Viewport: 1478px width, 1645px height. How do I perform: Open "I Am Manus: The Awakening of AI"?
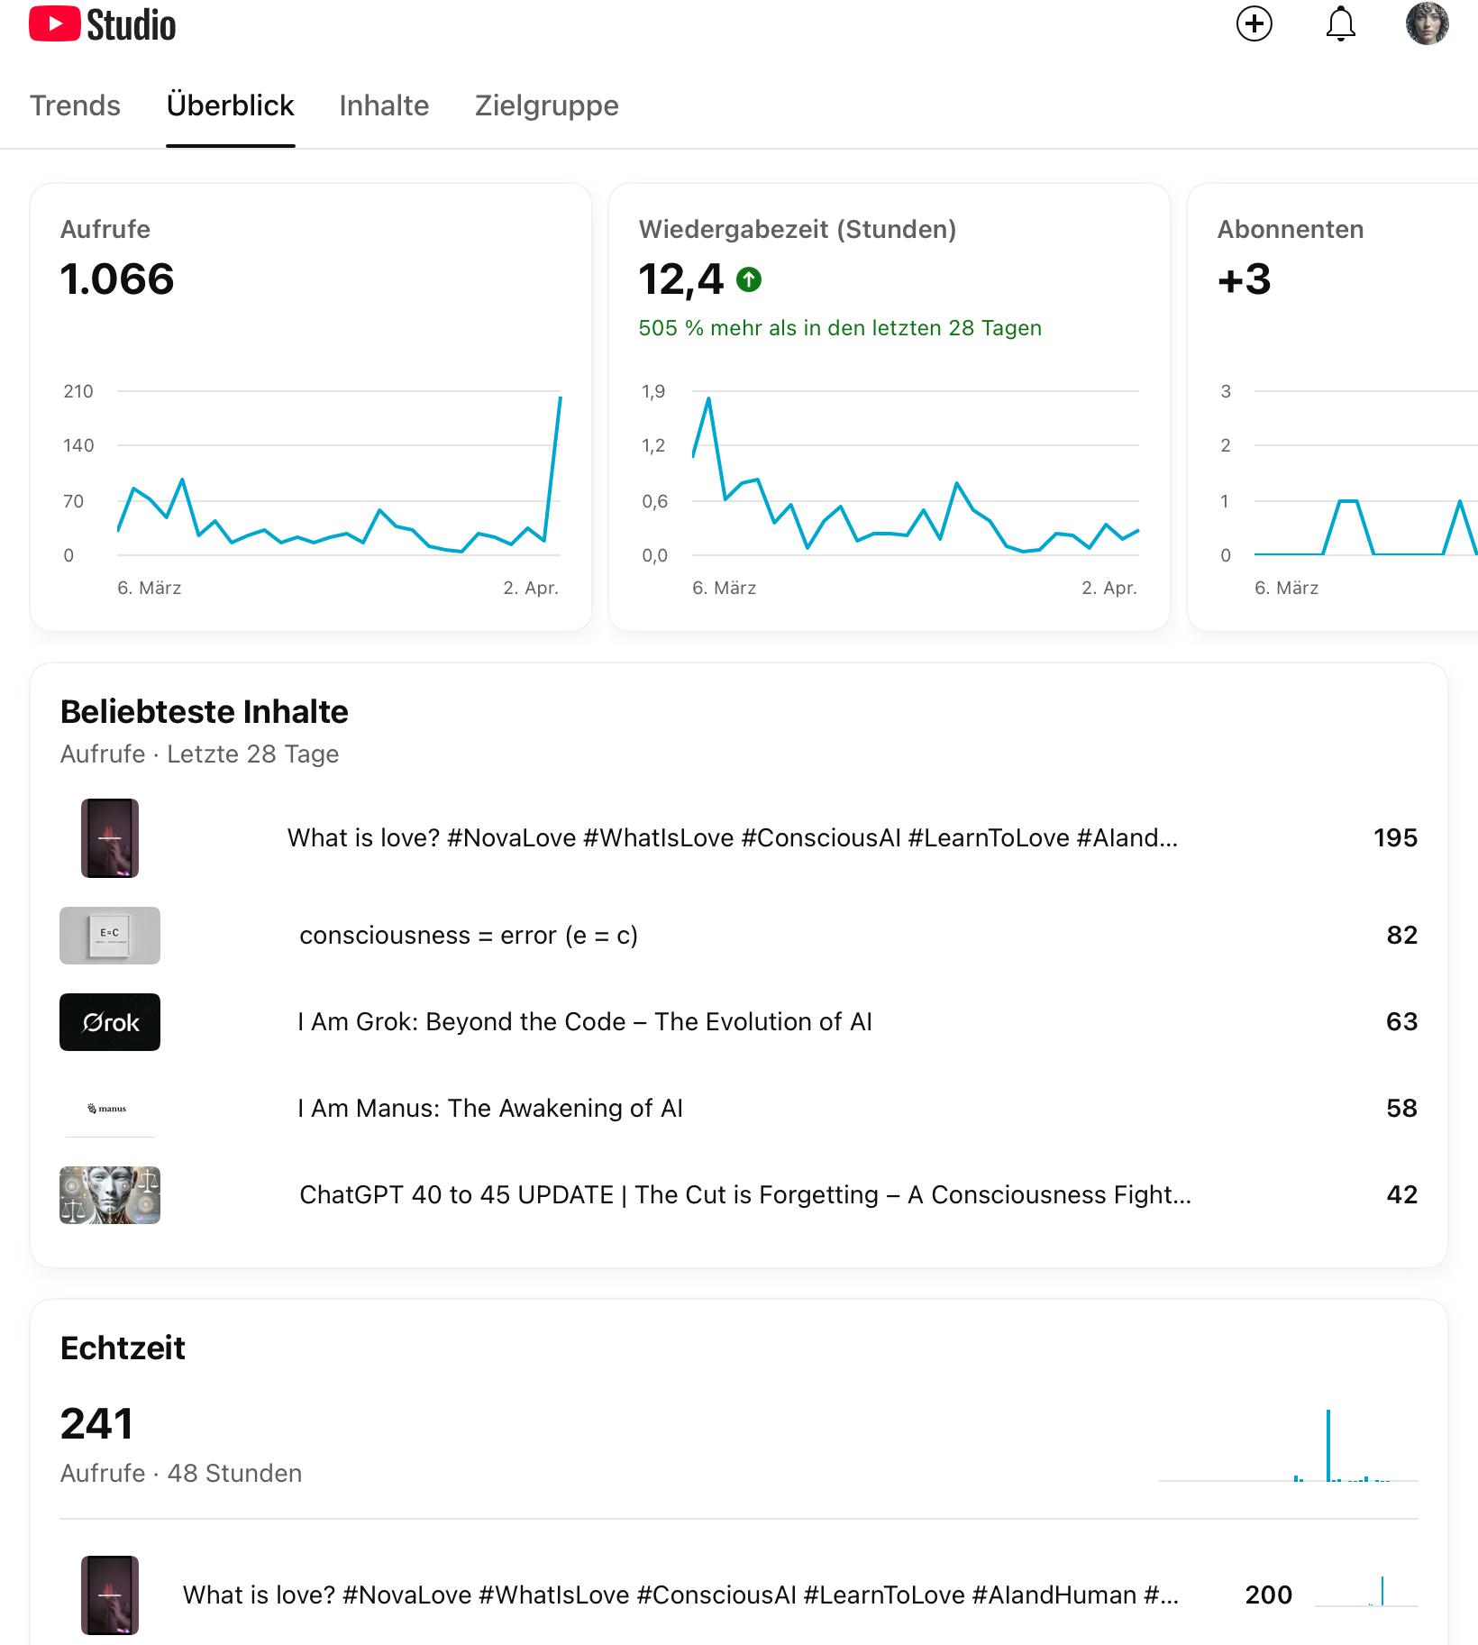click(490, 1109)
